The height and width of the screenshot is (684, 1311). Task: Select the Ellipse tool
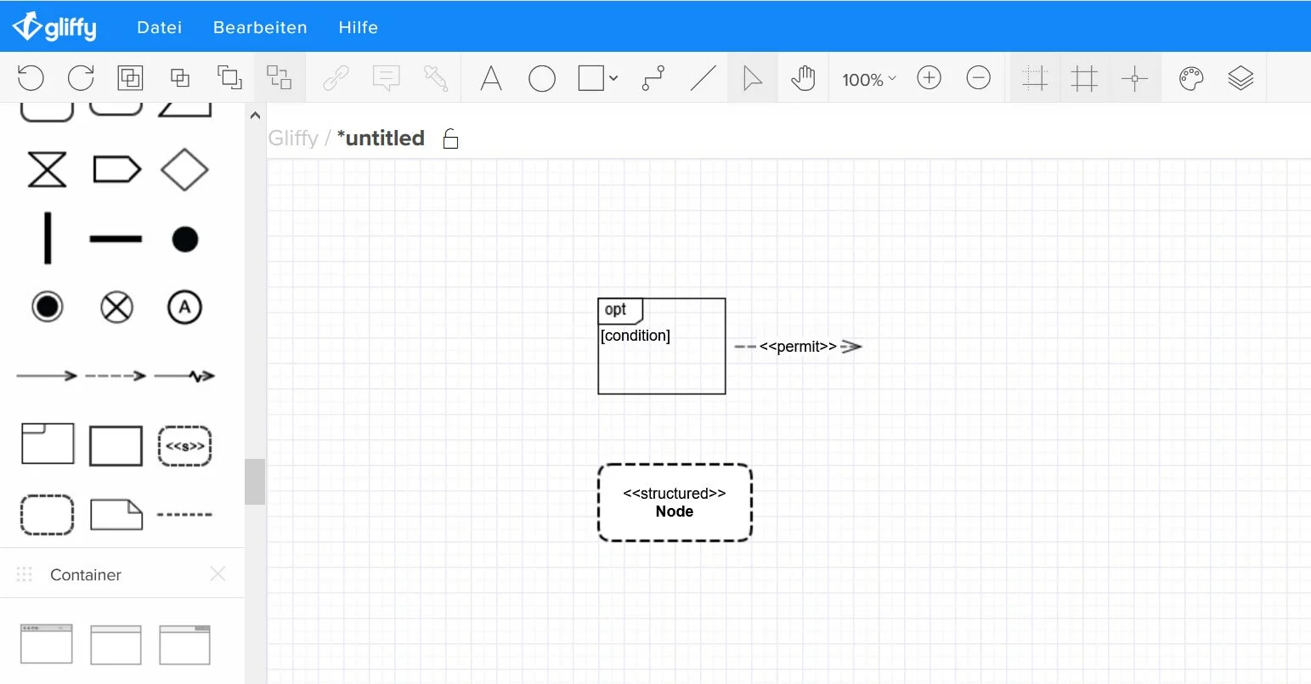[542, 78]
